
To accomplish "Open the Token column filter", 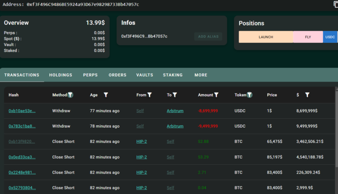I will click(x=250, y=95).
